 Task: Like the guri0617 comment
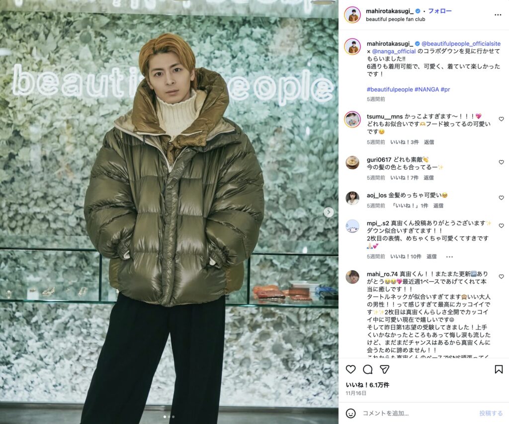[x=501, y=162]
